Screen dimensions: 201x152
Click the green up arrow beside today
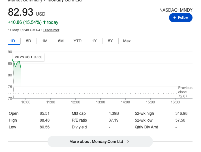[44, 22]
